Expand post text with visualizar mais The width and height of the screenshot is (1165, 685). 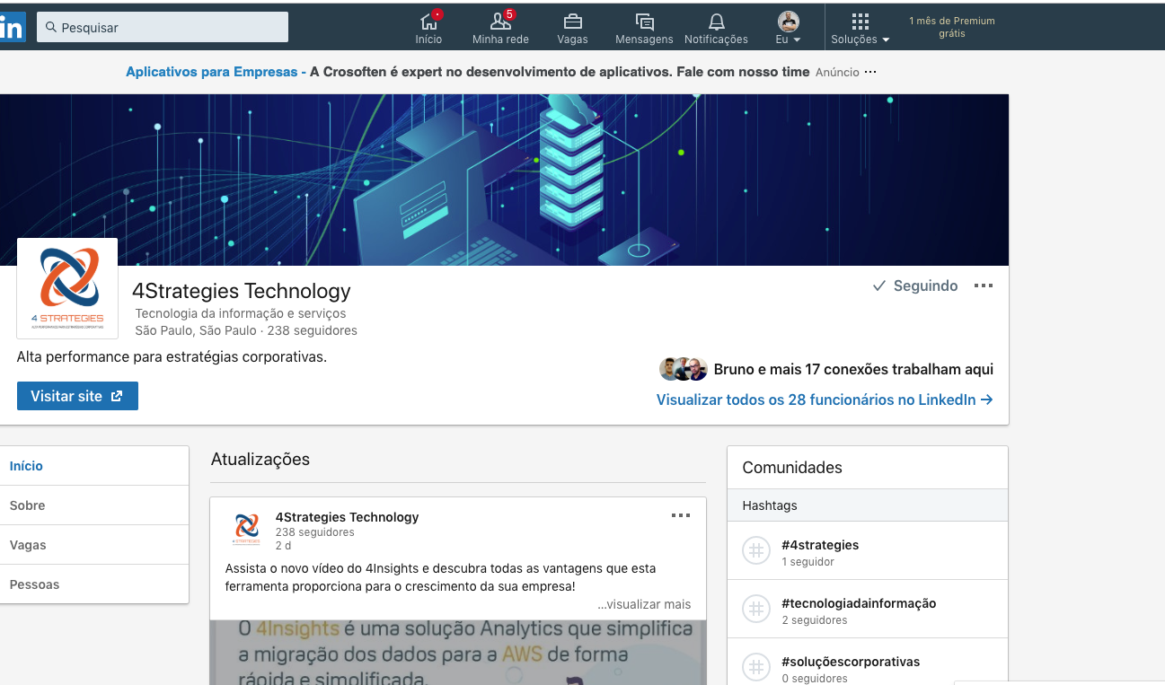pos(644,604)
